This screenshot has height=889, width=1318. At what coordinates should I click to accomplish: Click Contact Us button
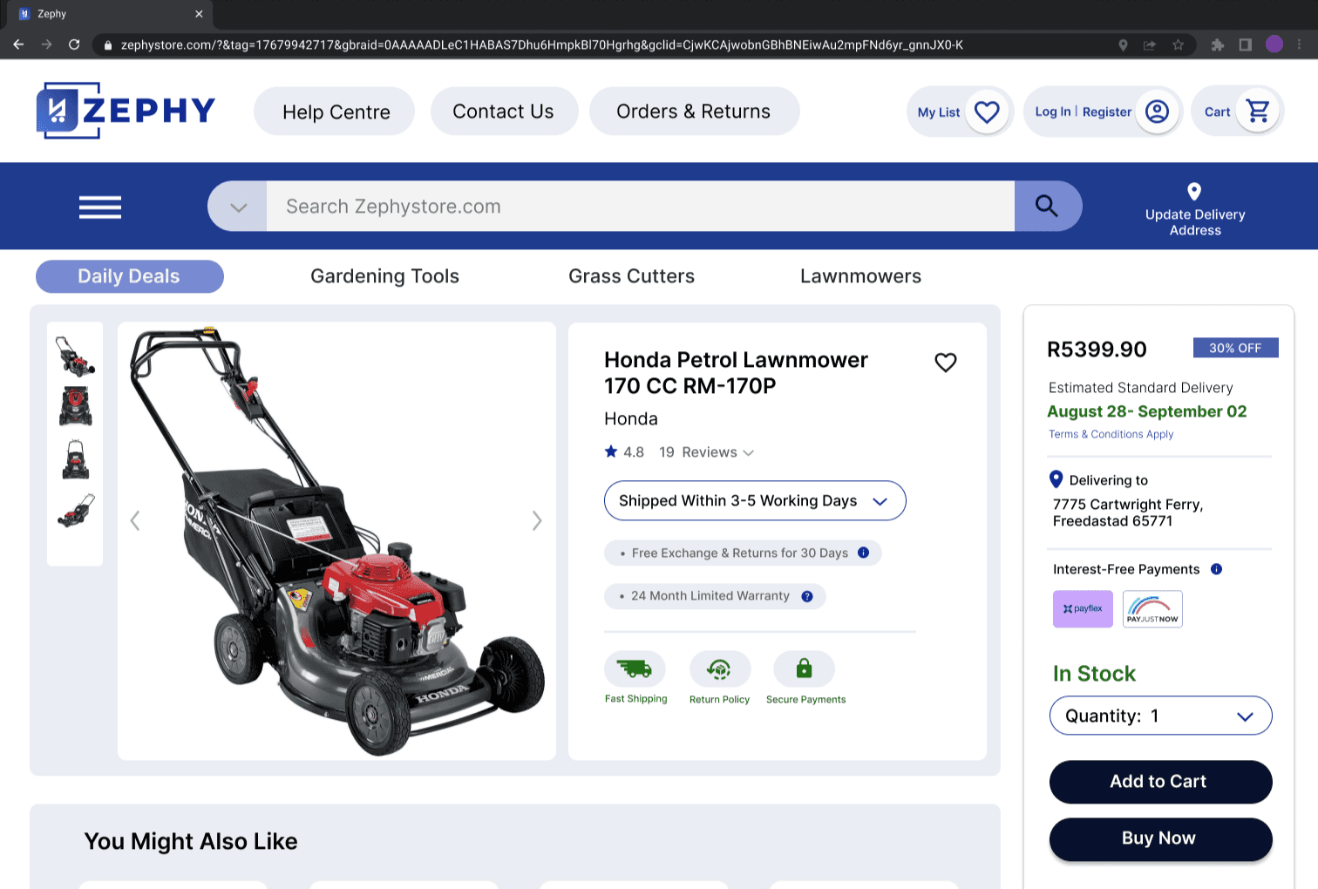coord(504,112)
